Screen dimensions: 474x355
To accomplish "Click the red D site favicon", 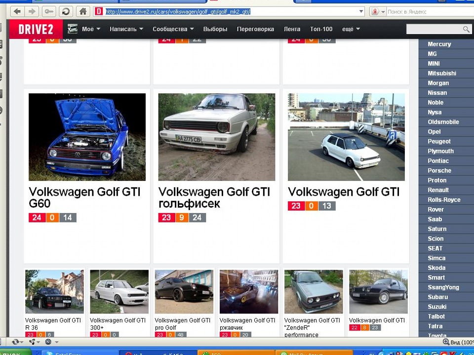I will click(99, 11).
